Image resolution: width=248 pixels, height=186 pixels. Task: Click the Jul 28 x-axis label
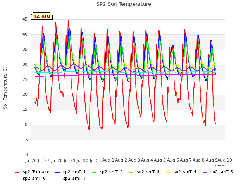click(x=57, y=160)
